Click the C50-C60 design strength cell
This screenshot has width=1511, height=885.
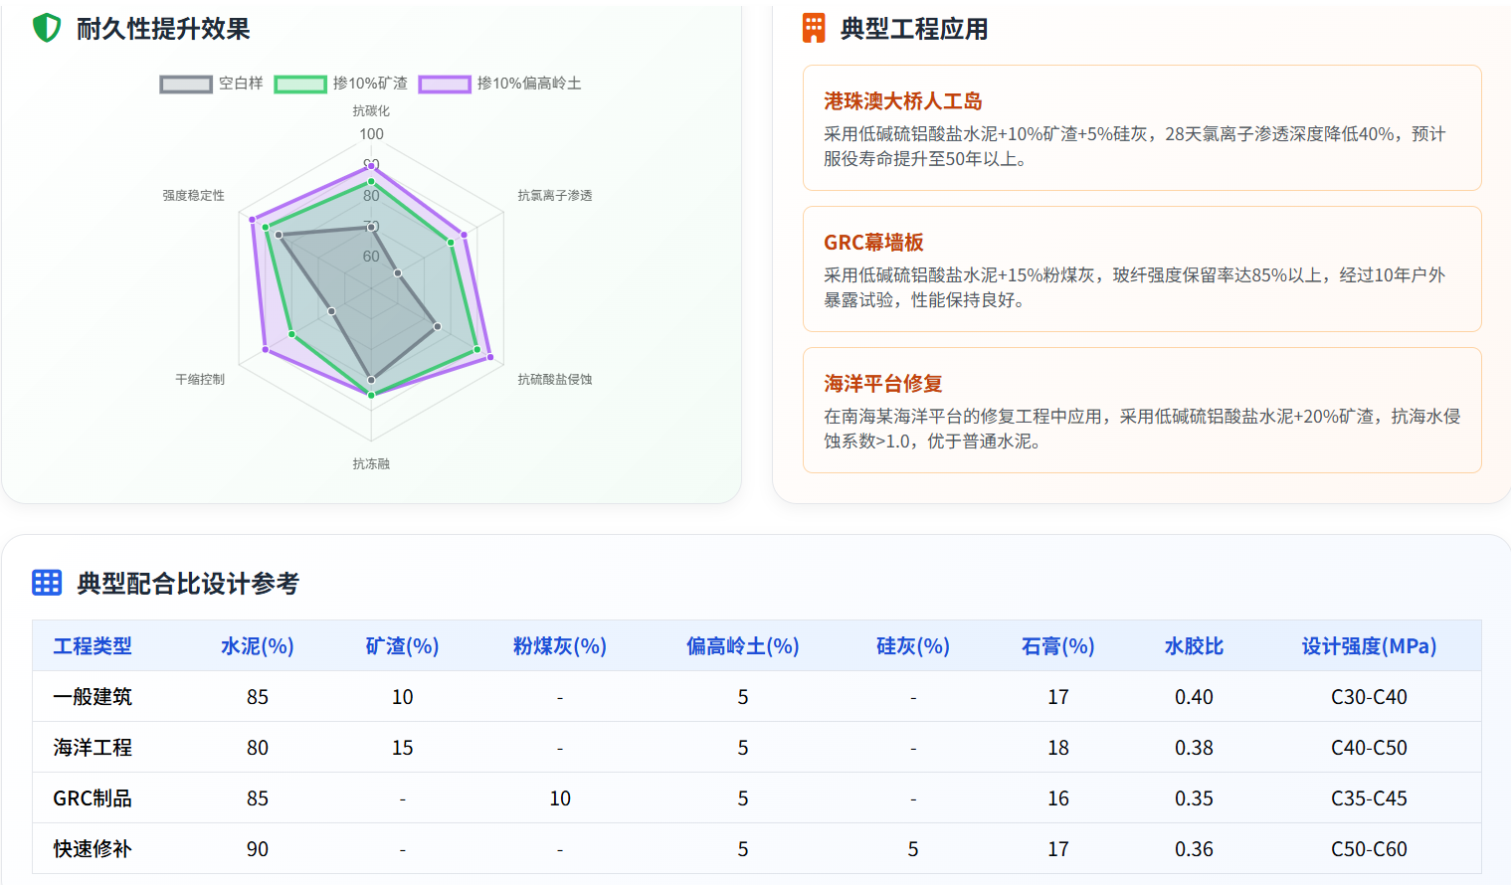tap(1369, 849)
